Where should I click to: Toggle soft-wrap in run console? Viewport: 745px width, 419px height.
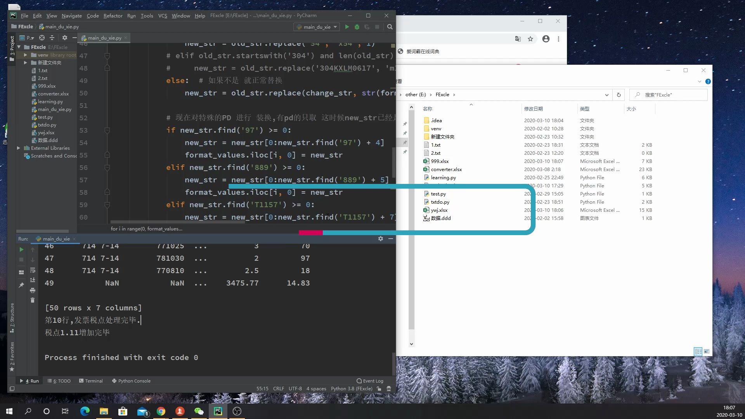pos(33,270)
